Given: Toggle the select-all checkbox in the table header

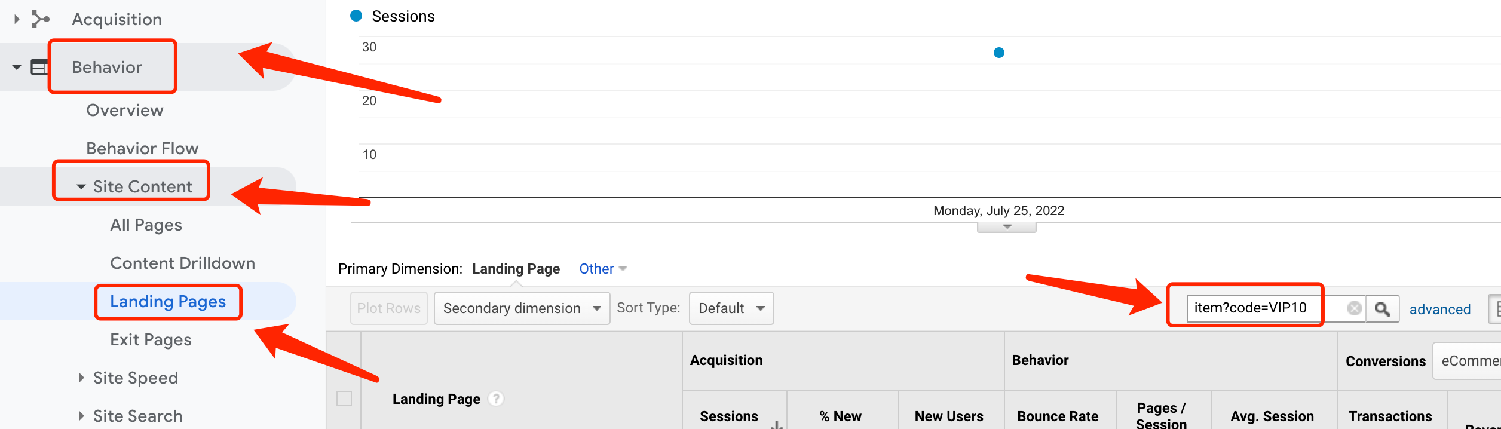Looking at the screenshot, I should tap(344, 399).
